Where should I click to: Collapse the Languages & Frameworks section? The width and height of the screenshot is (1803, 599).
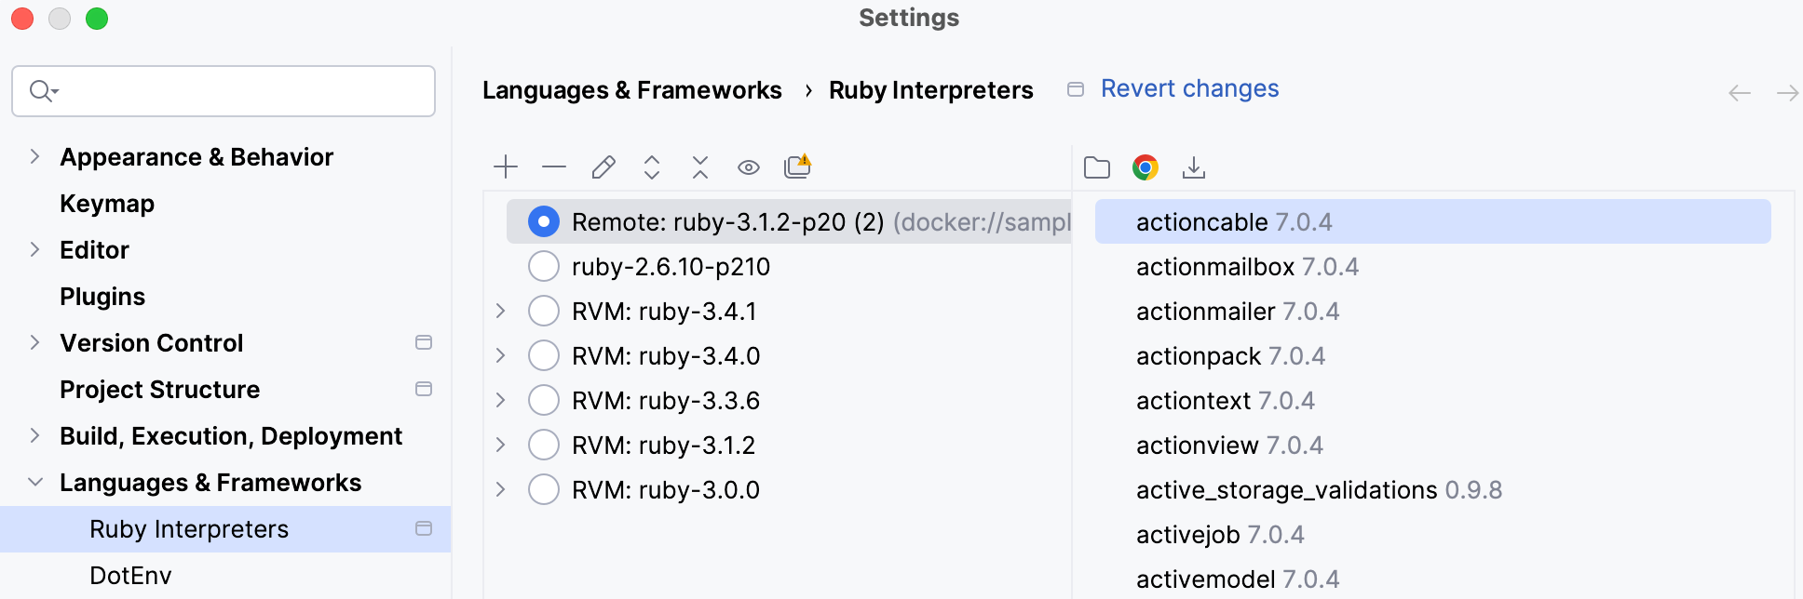(34, 482)
